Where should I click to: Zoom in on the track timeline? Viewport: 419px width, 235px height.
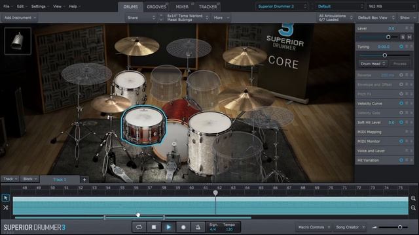(413, 198)
